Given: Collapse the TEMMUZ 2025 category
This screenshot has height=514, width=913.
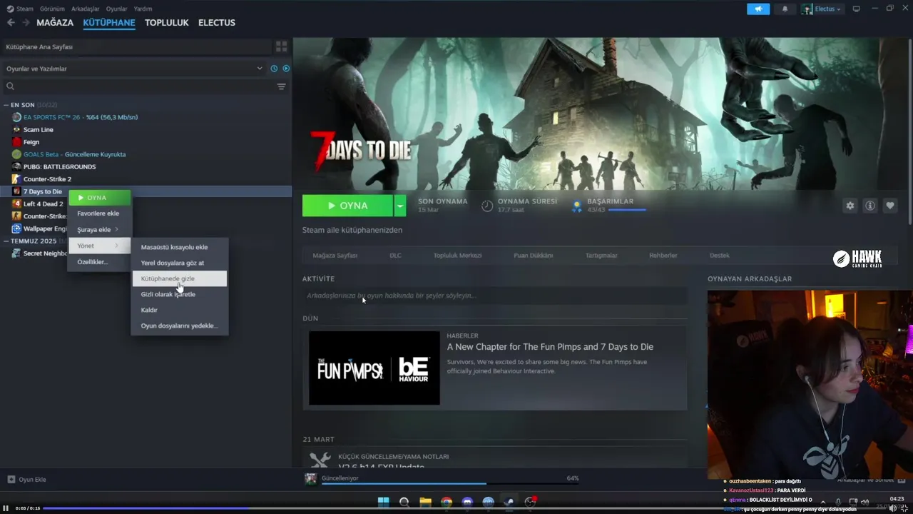Looking at the screenshot, I should [6, 241].
